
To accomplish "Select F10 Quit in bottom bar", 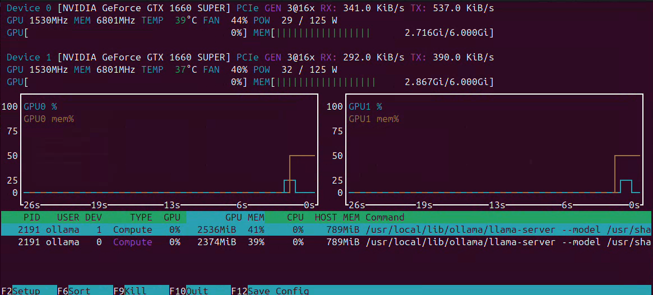I will (200, 291).
